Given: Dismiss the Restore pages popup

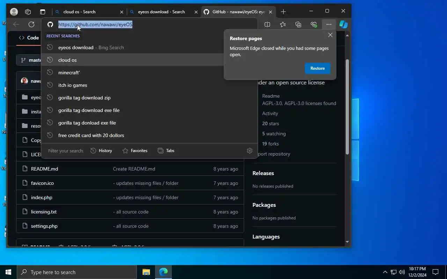Looking at the screenshot, I should tap(330, 35).
